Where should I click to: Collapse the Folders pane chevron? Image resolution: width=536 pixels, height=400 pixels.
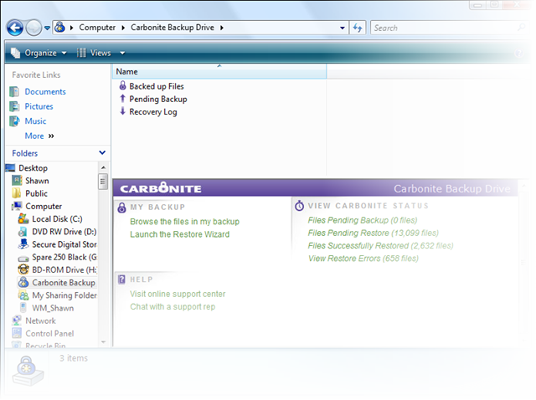point(102,152)
